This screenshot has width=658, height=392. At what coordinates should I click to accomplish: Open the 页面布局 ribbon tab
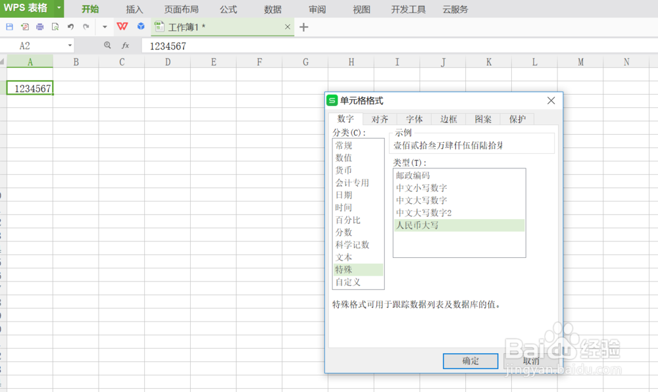182,9
